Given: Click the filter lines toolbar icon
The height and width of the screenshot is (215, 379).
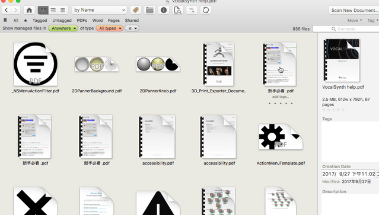Looking at the screenshot, I should coord(192,10).
